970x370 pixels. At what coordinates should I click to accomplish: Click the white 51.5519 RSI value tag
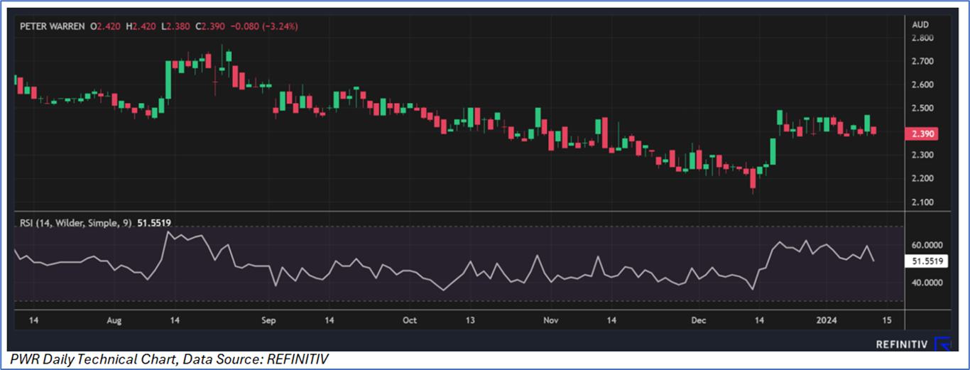(927, 261)
